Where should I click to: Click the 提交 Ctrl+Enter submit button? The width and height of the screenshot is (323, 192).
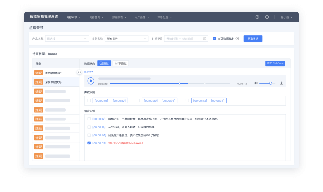[275, 63]
